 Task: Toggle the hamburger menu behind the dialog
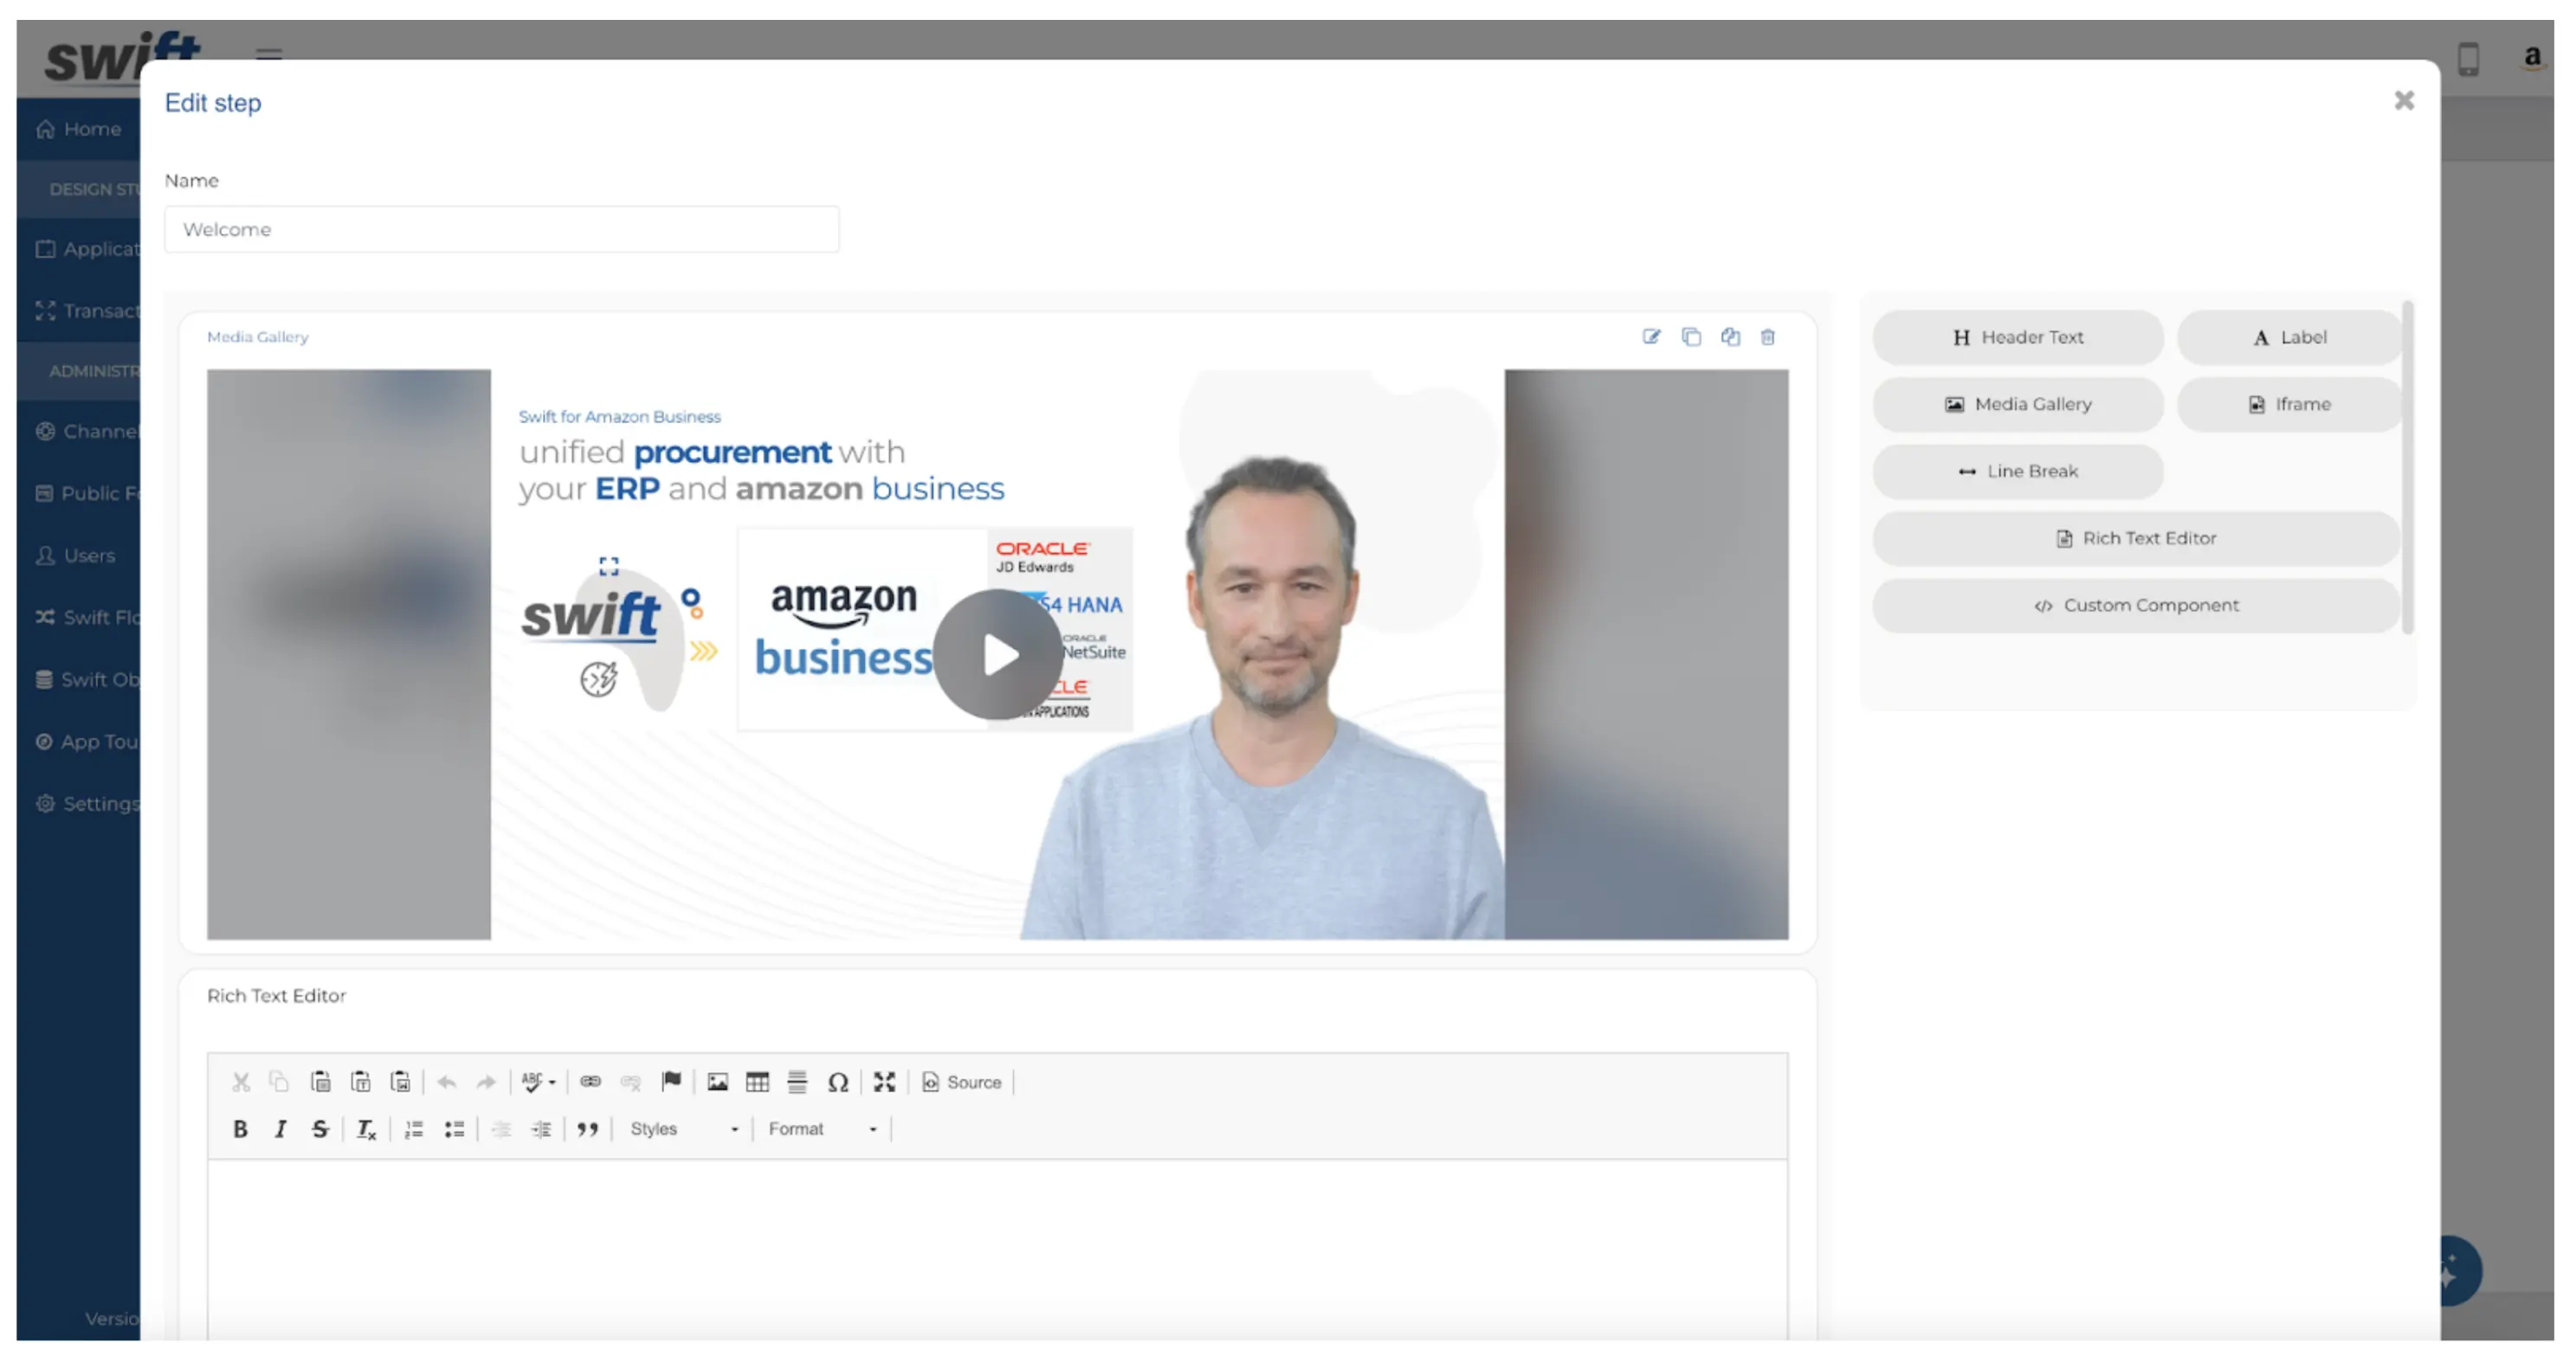(268, 52)
